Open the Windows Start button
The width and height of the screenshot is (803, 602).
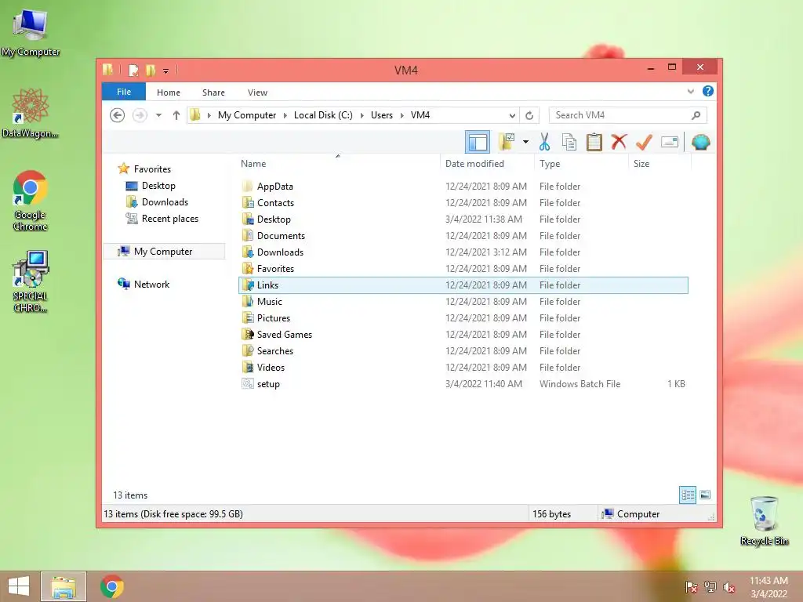(x=19, y=586)
